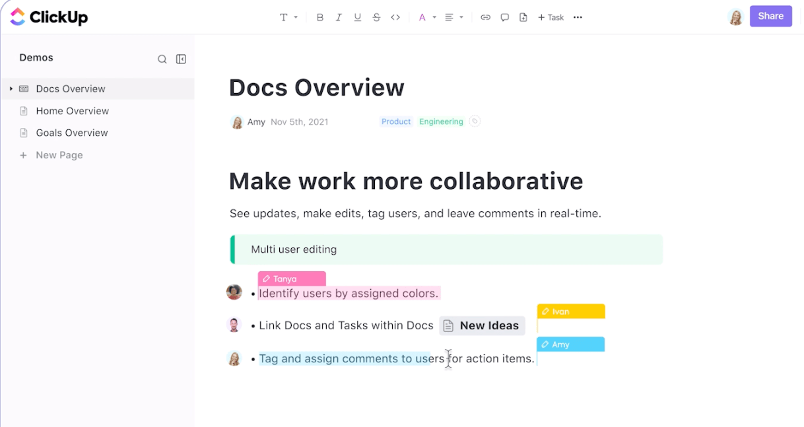Select the Engineering tag
The height and width of the screenshot is (427, 804).
pyautogui.click(x=441, y=121)
